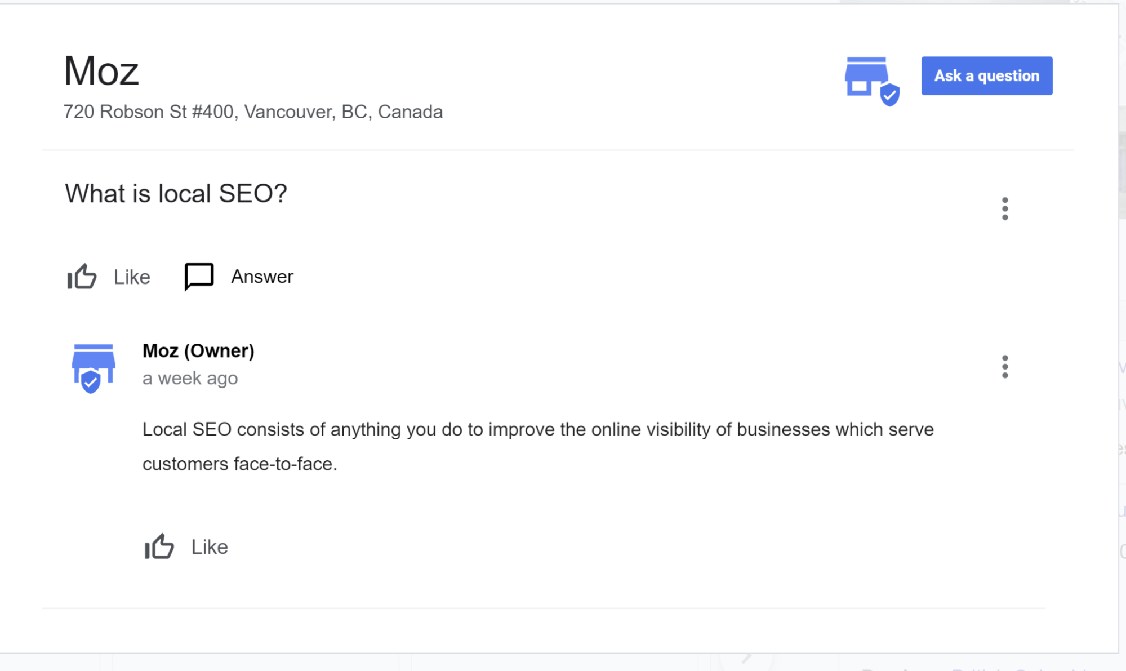Click the 720 Robson St address line
The image size is (1126, 671).
pyautogui.click(x=253, y=112)
